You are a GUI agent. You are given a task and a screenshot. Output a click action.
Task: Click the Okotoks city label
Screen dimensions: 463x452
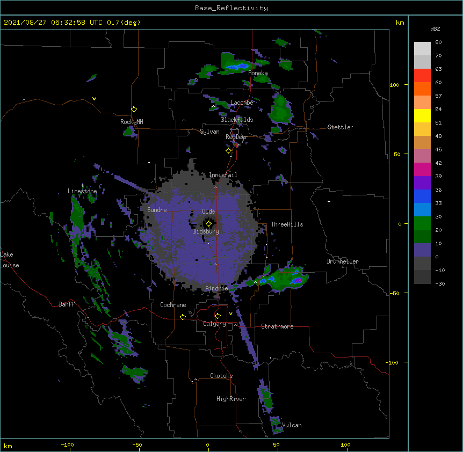click(221, 376)
